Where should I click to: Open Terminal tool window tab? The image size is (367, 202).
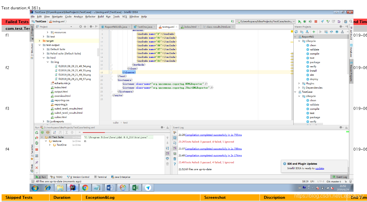pos(100,177)
